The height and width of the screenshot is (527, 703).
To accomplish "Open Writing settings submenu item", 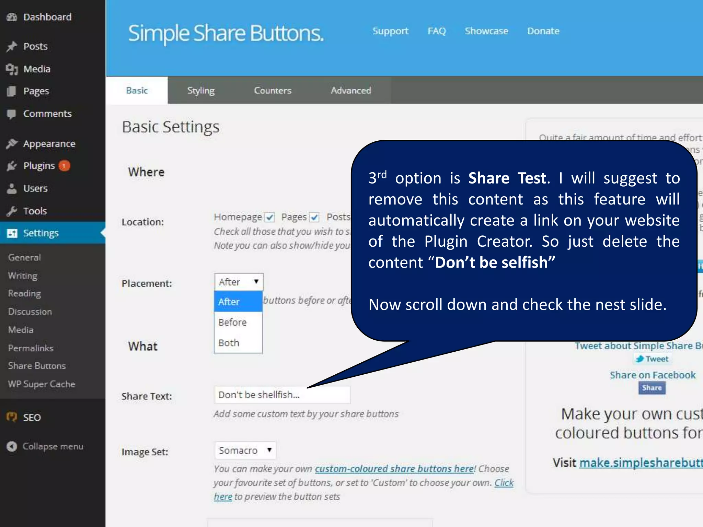I will point(23,276).
